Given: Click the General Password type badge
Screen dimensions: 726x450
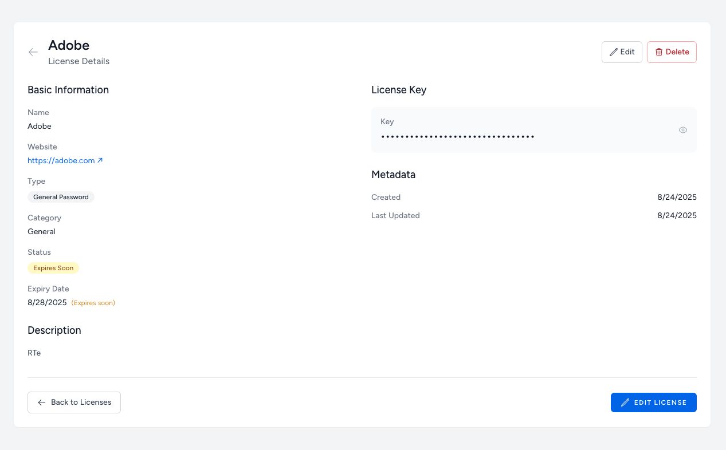Looking at the screenshot, I should [61, 197].
